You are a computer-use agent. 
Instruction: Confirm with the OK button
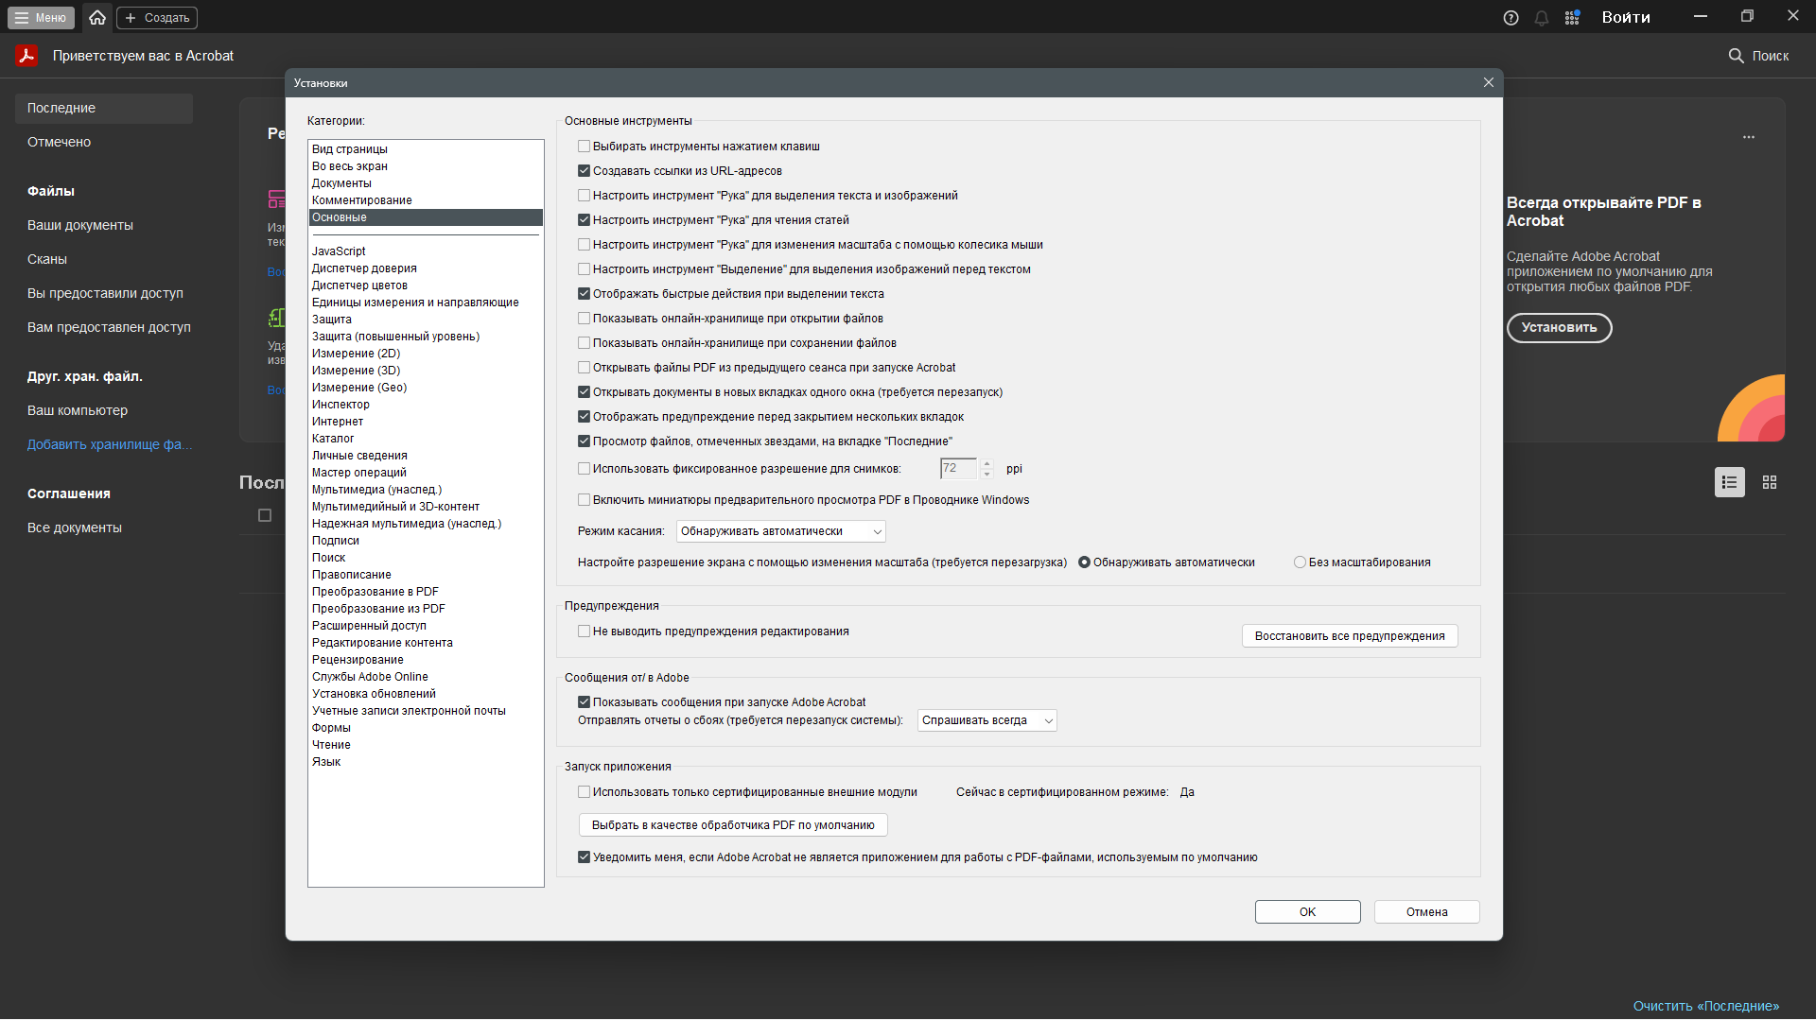click(1307, 912)
